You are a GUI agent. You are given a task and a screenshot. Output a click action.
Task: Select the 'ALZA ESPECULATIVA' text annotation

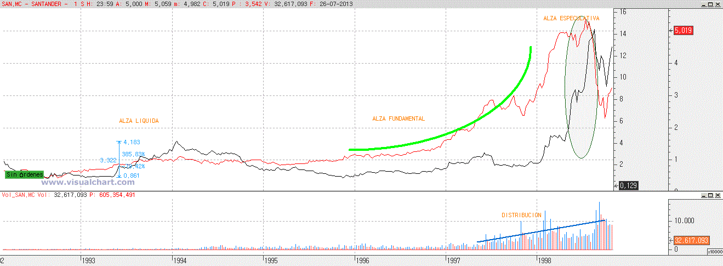pos(571,18)
